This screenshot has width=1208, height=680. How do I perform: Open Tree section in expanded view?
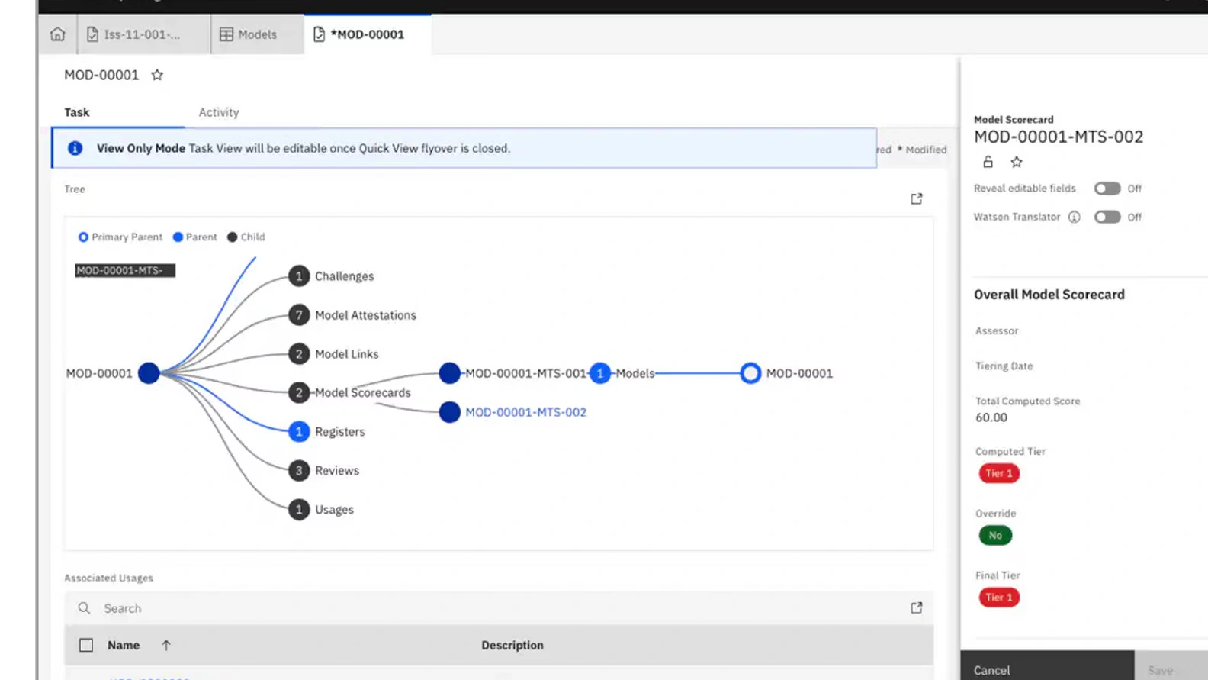(916, 199)
